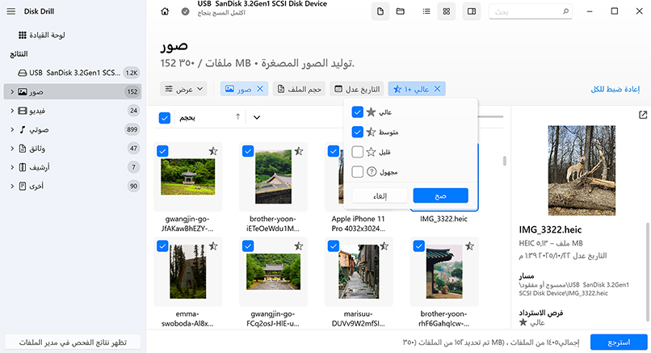Expand the صوتي tree chevron
Image resolution: width=651 pixels, height=353 pixels.
[12, 129]
